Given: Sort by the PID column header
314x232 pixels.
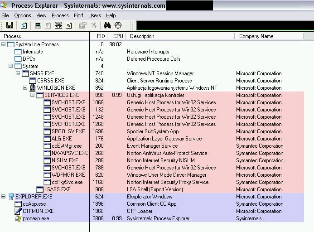Looking at the screenshot, I should click(98, 36).
